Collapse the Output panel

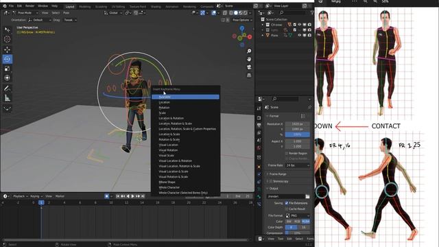coord(273,189)
